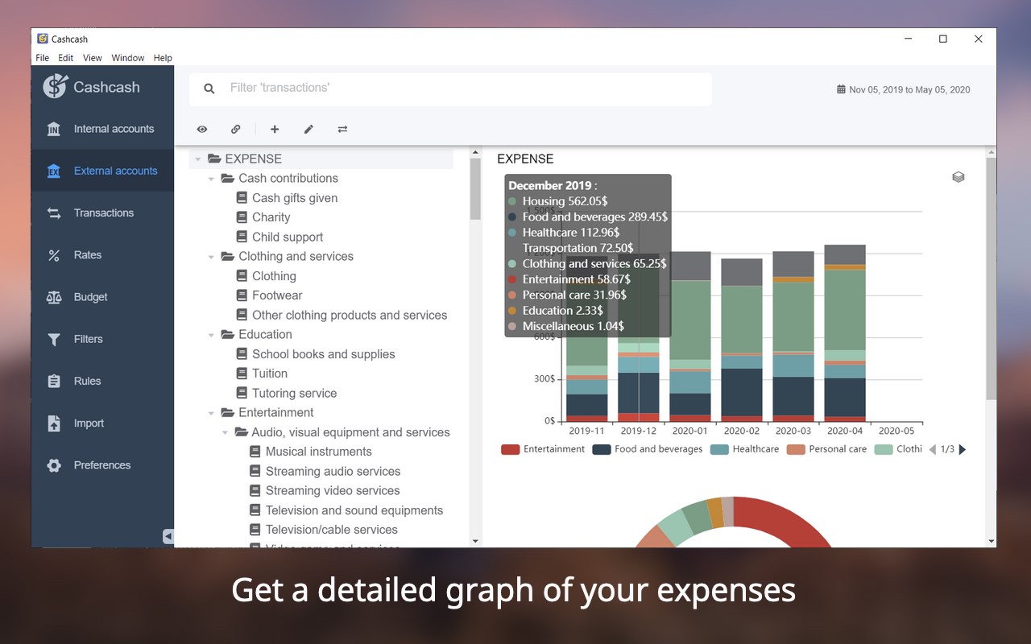Select Child support account
Viewport: 1031px width, 644px height.
point(288,237)
